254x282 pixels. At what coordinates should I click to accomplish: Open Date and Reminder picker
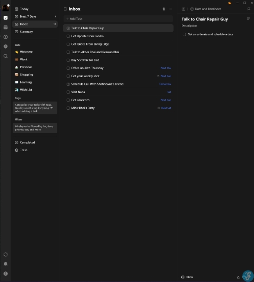point(206,9)
